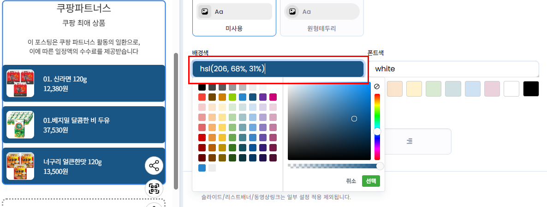Click the 배경색 hsl value input field
The height and width of the screenshot is (207, 547).
tap(278, 69)
